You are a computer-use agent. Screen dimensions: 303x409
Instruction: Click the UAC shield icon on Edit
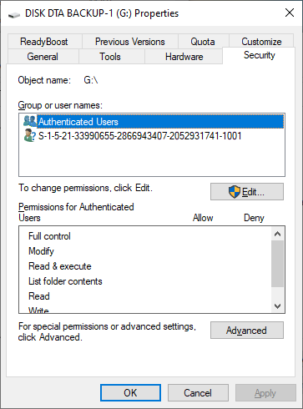click(x=235, y=192)
